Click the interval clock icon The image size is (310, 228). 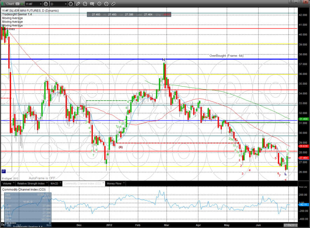coord(71,4)
